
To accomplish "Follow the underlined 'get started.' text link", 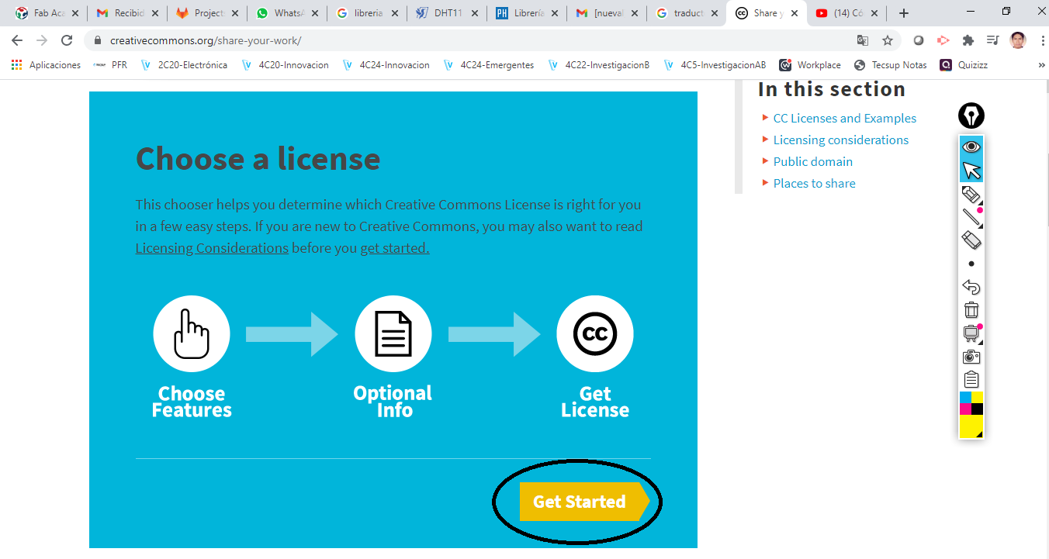I will click(x=395, y=248).
